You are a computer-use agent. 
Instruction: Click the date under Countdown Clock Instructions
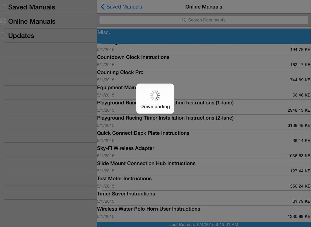(106, 65)
